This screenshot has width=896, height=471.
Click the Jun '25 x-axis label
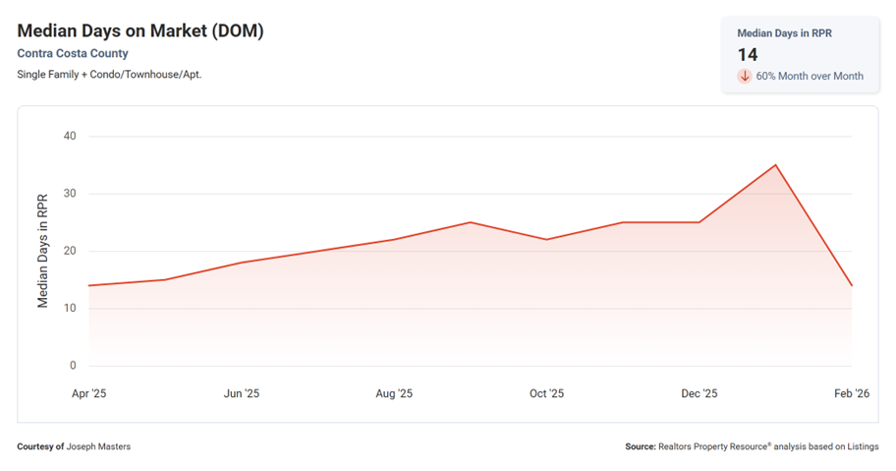coord(242,393)
